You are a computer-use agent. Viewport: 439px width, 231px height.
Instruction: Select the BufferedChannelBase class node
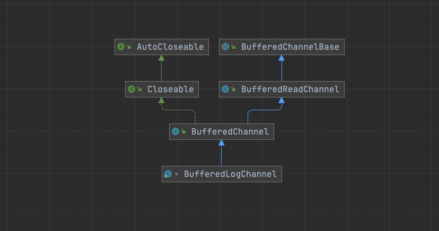[x=282, y=47]
